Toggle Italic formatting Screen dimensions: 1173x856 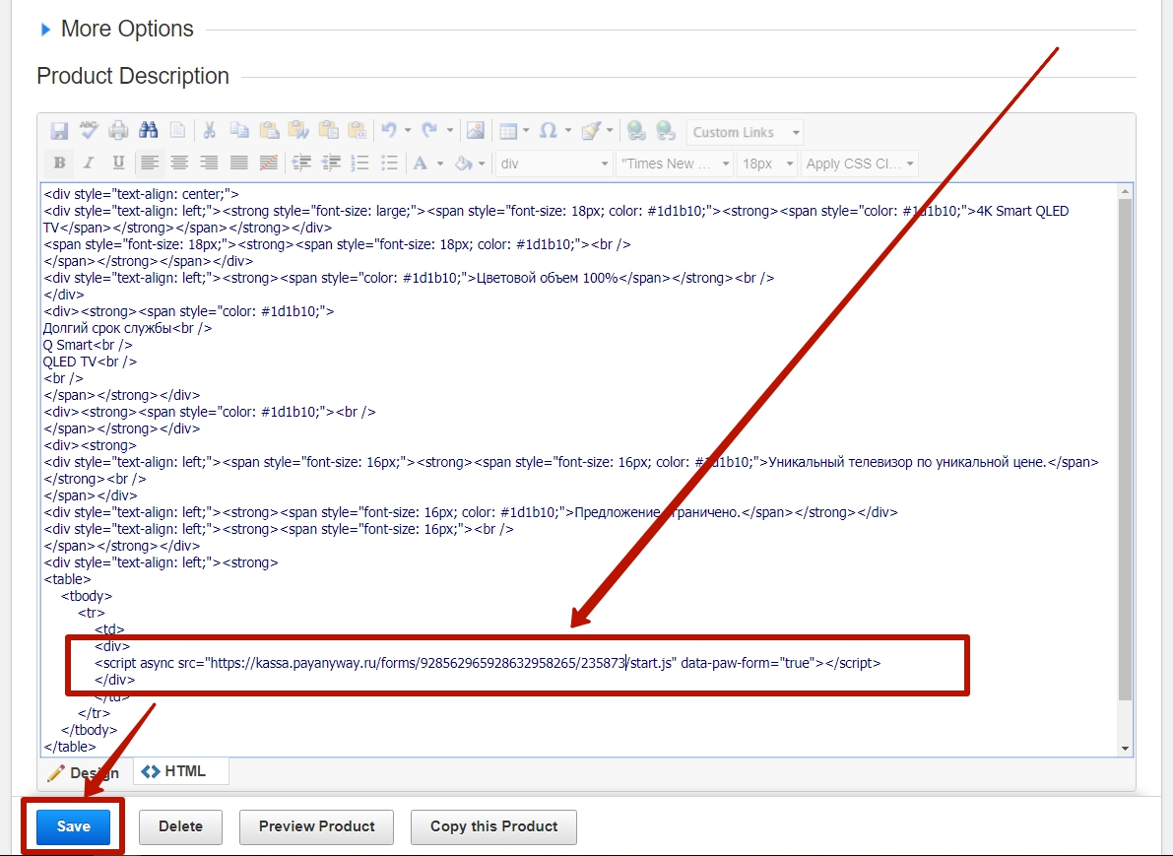pos(89,163)
